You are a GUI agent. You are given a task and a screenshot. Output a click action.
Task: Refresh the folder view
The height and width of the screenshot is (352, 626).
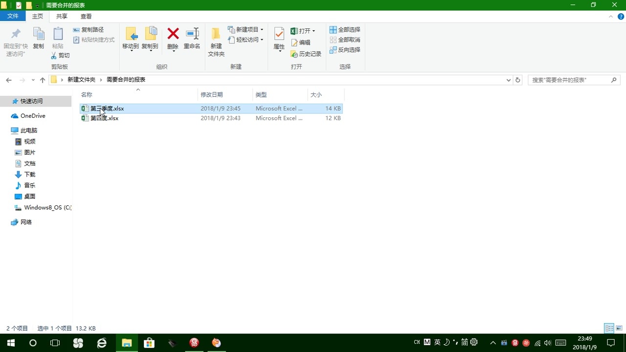pyautogui.click(x=518, y=80)
